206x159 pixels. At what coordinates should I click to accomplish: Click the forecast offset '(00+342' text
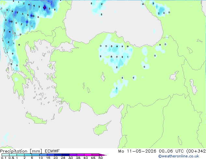(196, 151)
